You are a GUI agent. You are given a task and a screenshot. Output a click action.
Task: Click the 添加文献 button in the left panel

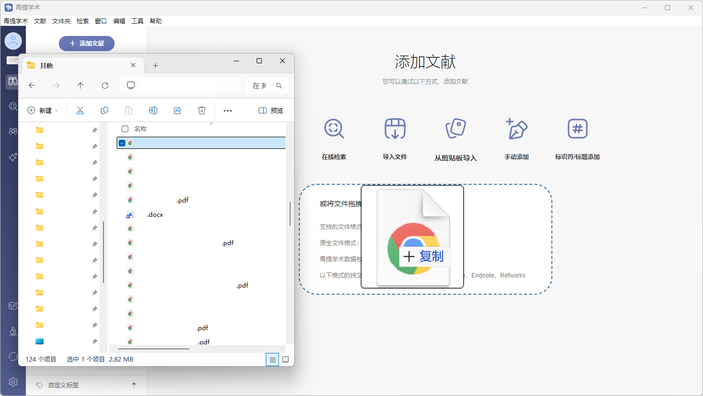click(x=87, y=44)
